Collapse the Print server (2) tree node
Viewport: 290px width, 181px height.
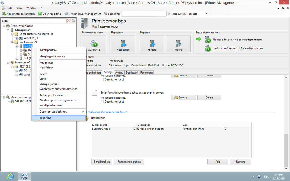[x=12, y=42]
